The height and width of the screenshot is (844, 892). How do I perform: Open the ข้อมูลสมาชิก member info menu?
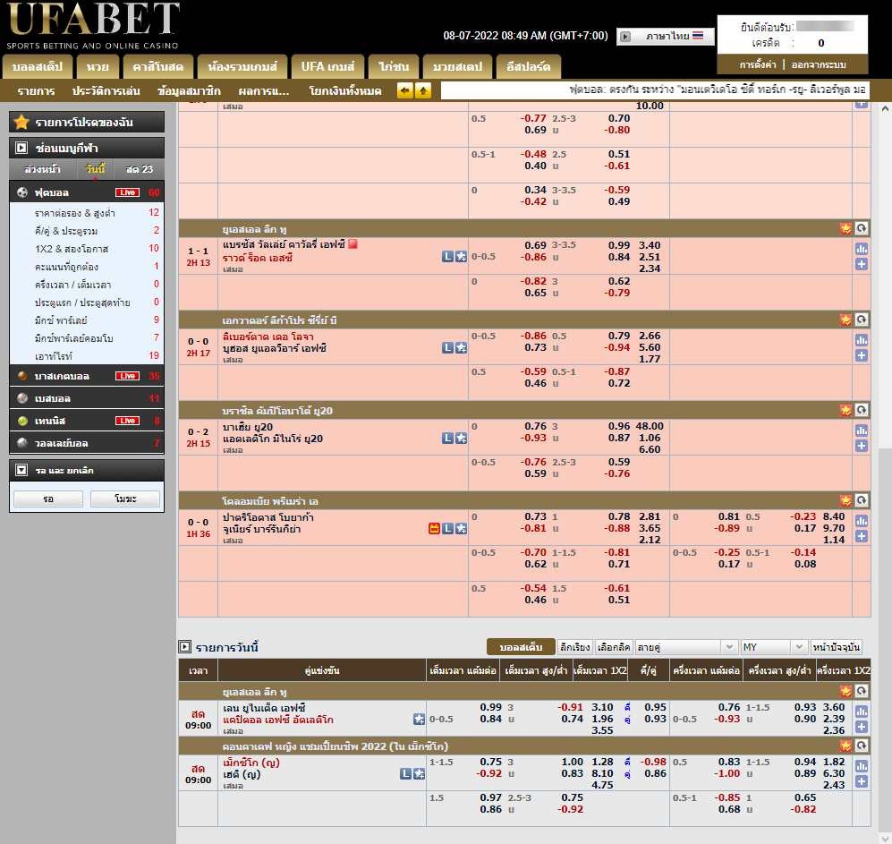click(x=189, y=91)
